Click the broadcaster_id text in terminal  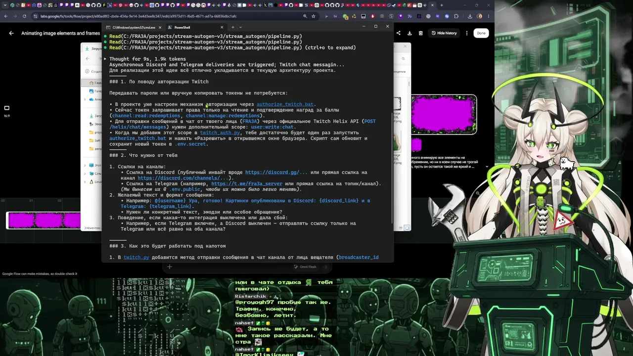[359, 258]
